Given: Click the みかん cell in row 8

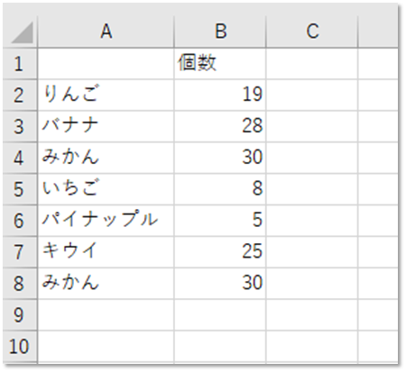Looking at the screenshot, I should point(106,284).
